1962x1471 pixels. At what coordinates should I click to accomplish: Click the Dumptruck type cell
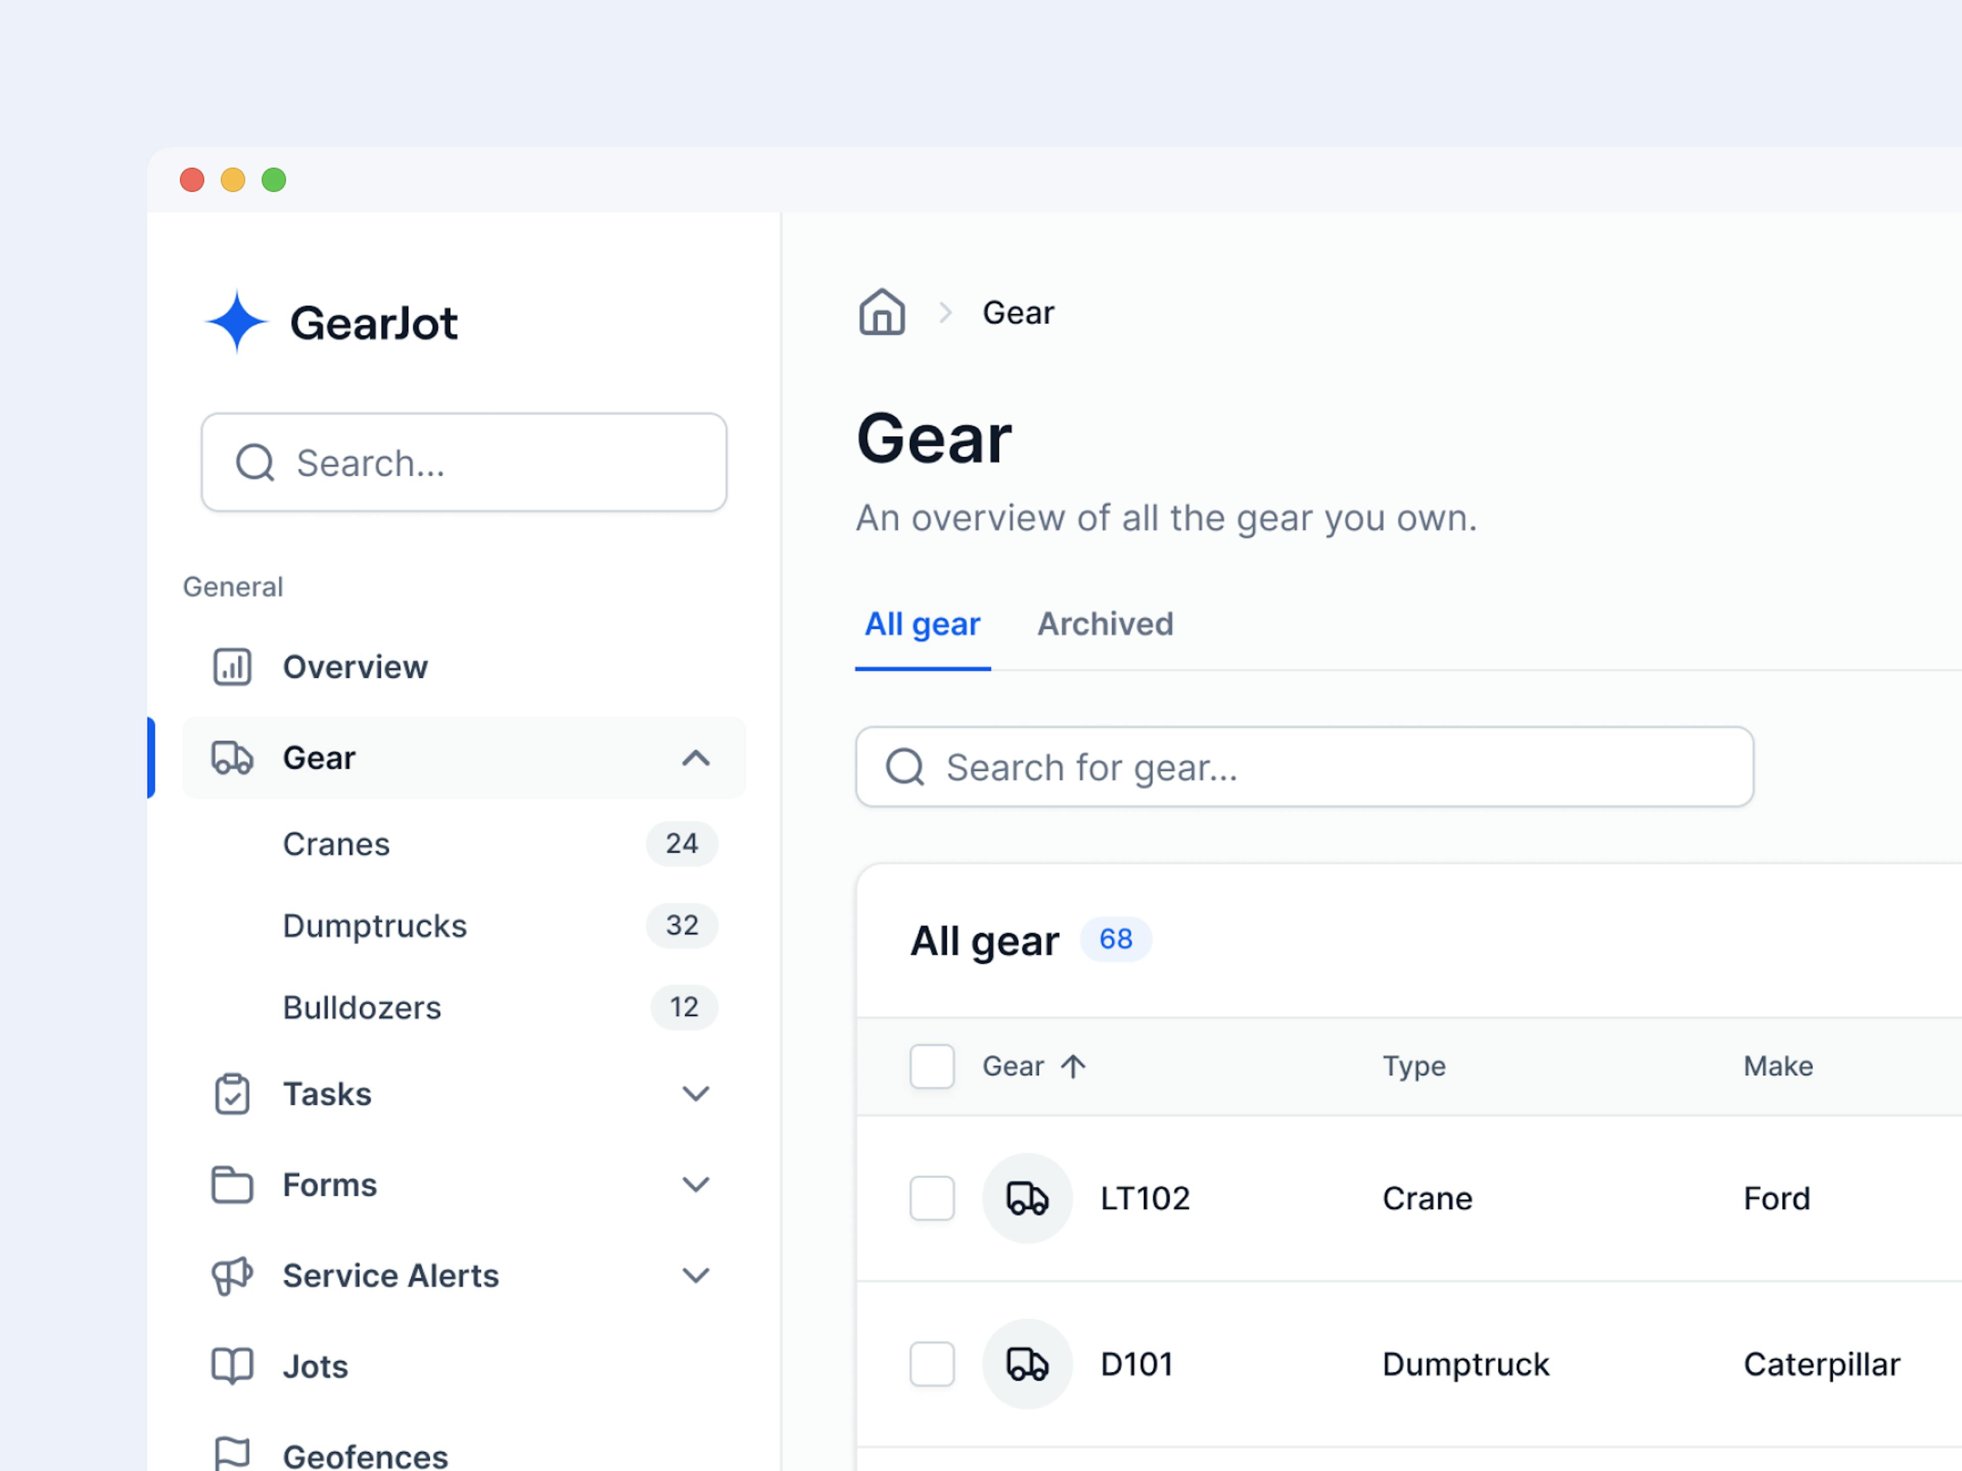point(1466,1364)
